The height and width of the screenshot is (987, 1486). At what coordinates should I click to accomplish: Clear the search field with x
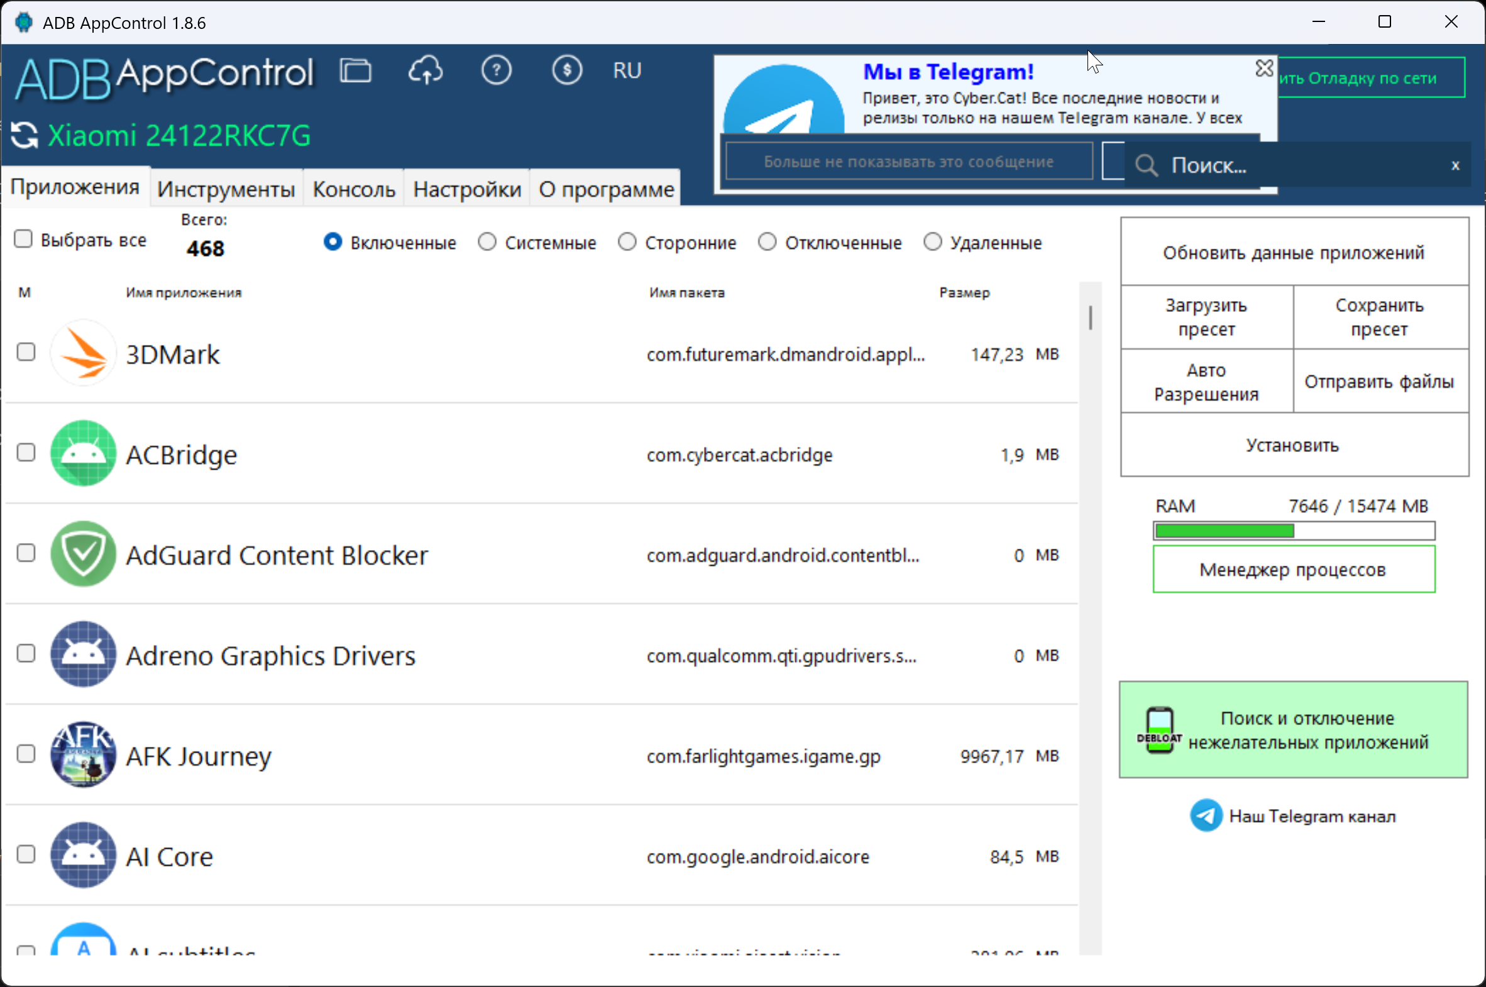tap(1455, 165)
